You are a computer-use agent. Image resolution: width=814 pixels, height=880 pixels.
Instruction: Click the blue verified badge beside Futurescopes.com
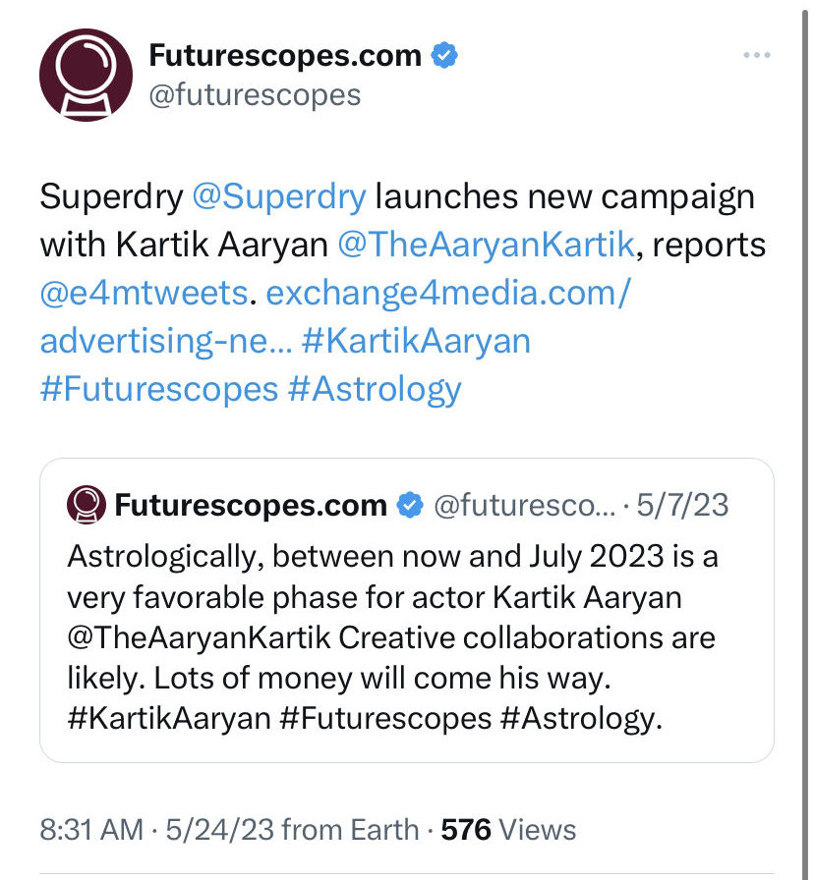[x=444, y=56]
